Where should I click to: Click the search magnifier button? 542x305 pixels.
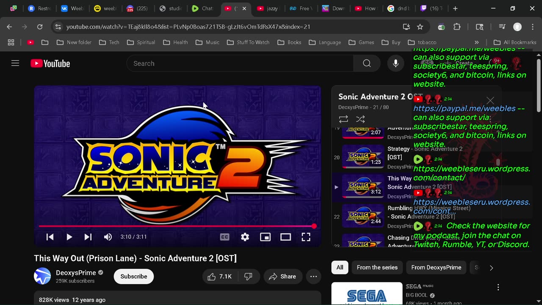pos(367,64)
